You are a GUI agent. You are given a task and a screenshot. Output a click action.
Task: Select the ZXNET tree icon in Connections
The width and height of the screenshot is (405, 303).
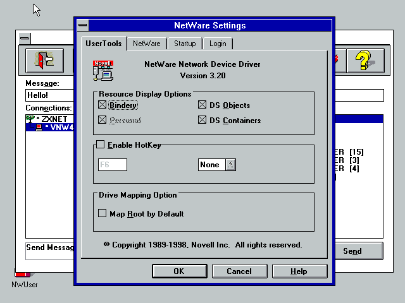point(30,119)
